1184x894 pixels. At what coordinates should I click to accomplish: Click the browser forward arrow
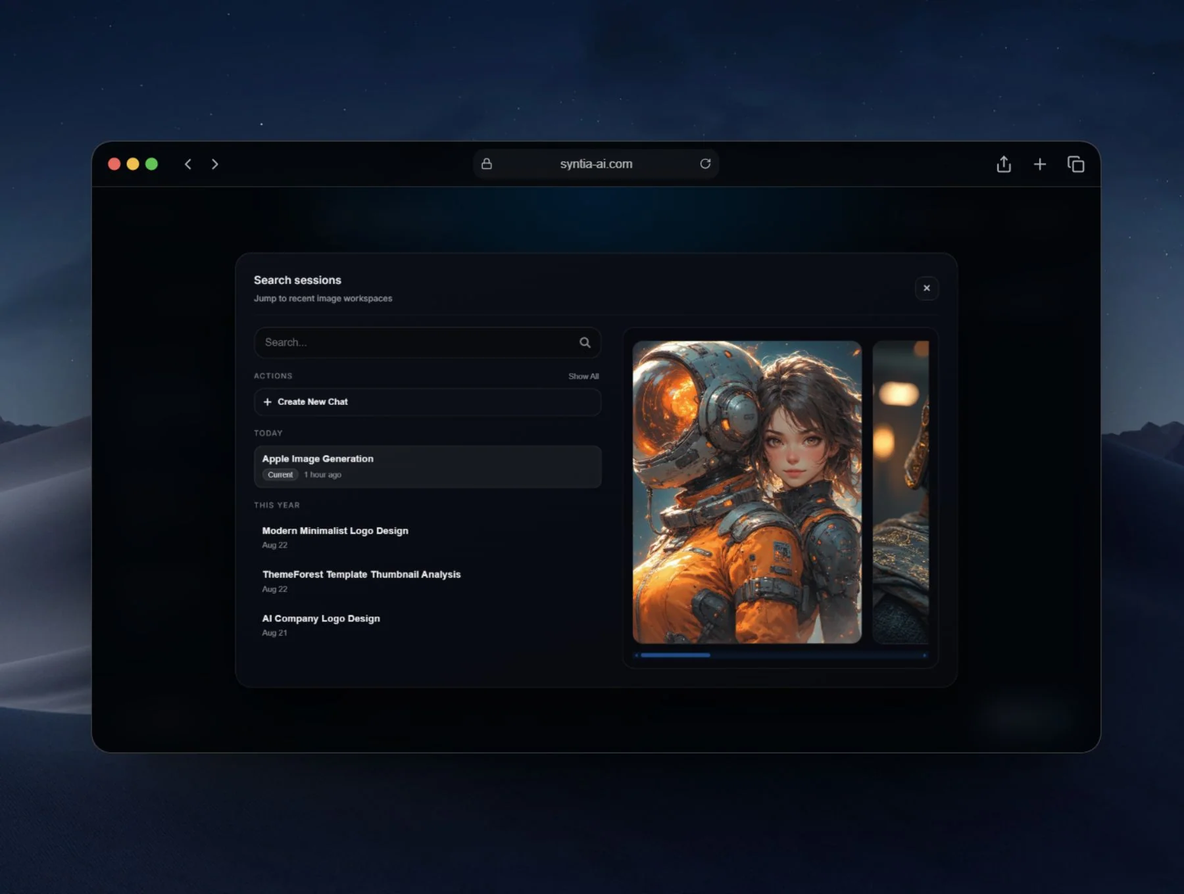(x=214, y=164)
